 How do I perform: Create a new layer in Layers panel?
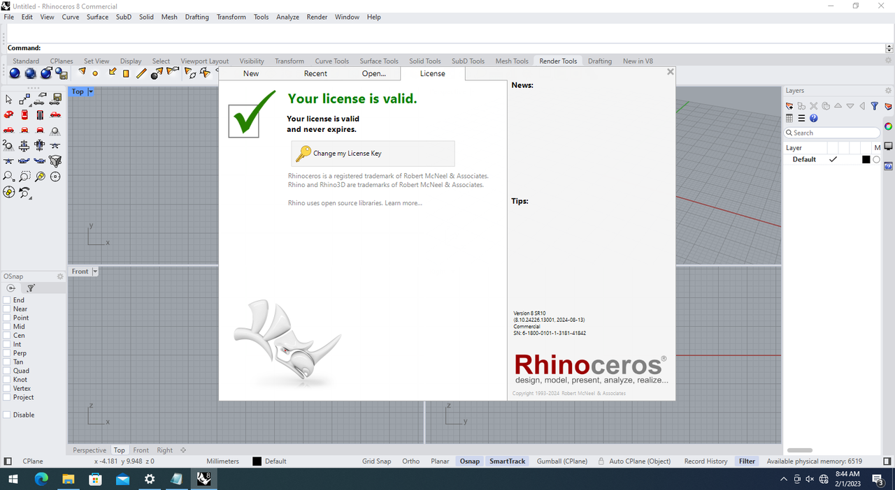click(x=789, y=106)
